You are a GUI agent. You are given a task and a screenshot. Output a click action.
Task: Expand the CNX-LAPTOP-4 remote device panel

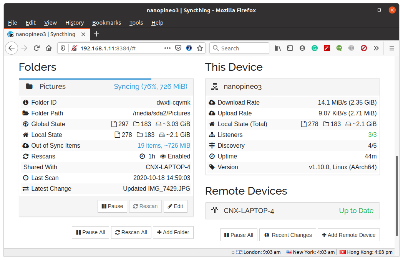tap(292, 211)
